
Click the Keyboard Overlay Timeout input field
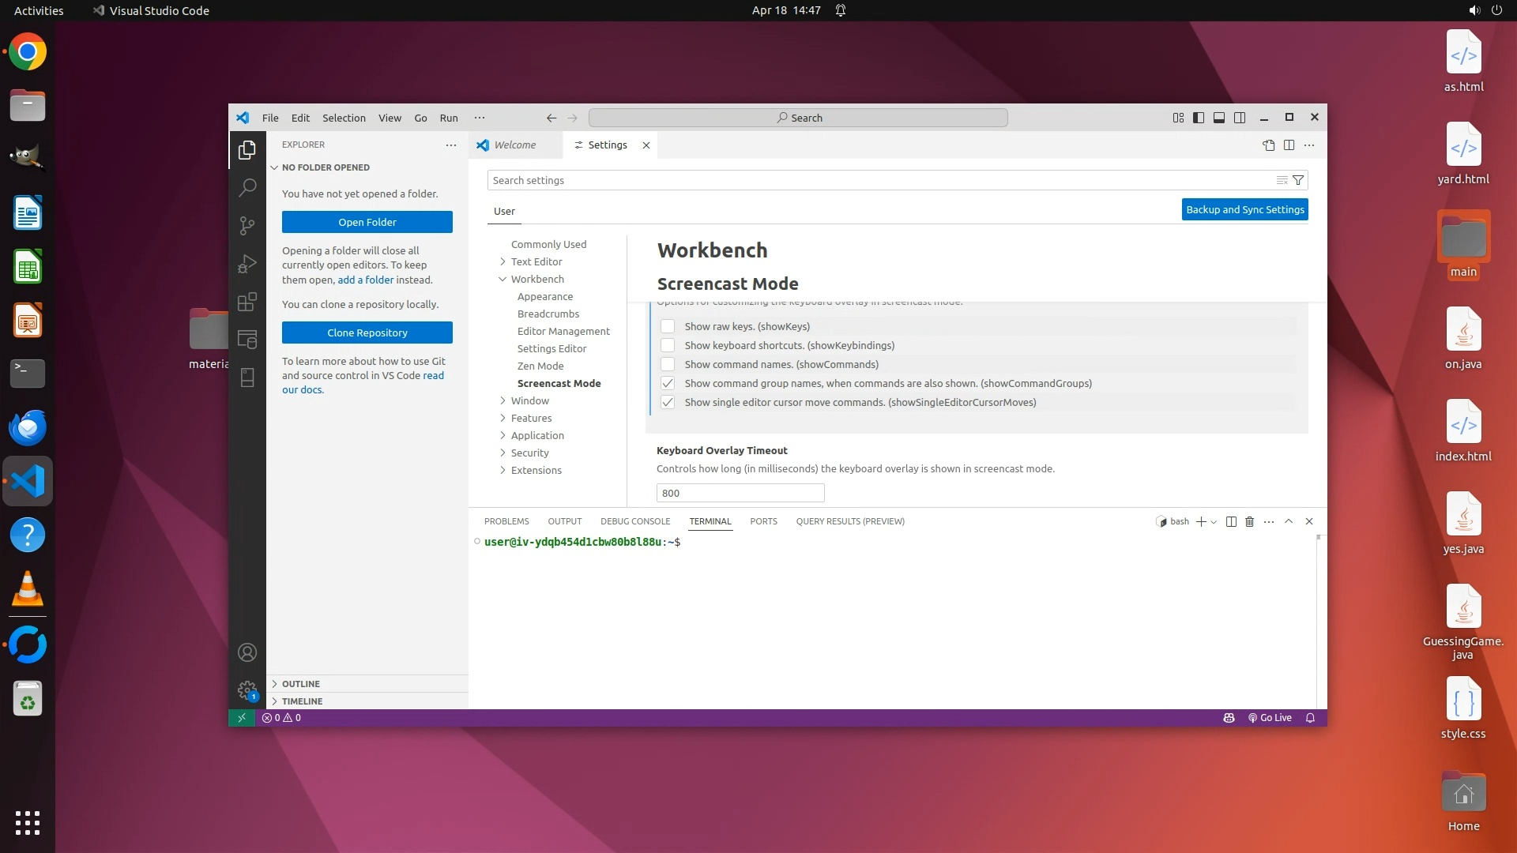[x=740, y=493]
